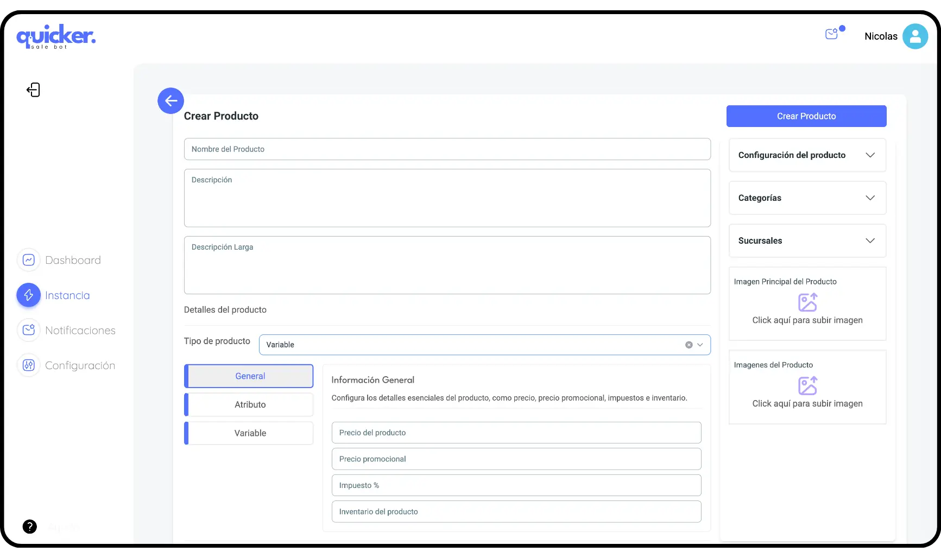Focus the Descripción Larga text area
This screenshot has height=558, width=941.
coord(447,265)
